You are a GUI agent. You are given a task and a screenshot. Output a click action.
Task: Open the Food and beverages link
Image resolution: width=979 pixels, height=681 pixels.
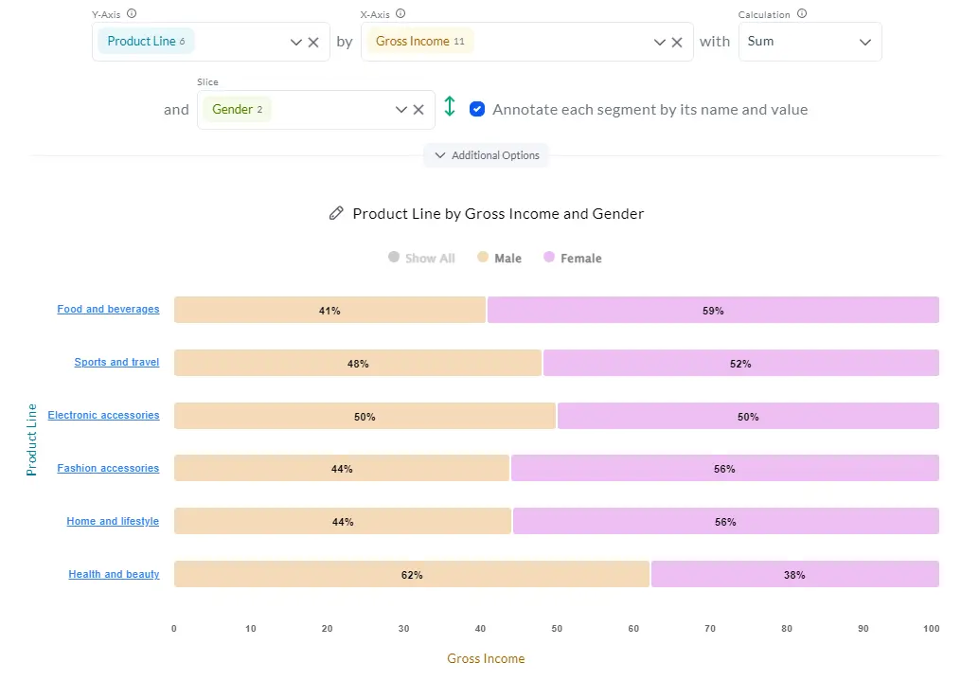pyautogui.click(x=108, y=309)
